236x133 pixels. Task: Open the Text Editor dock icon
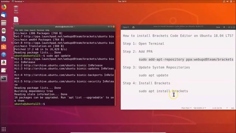coord(4,70)
